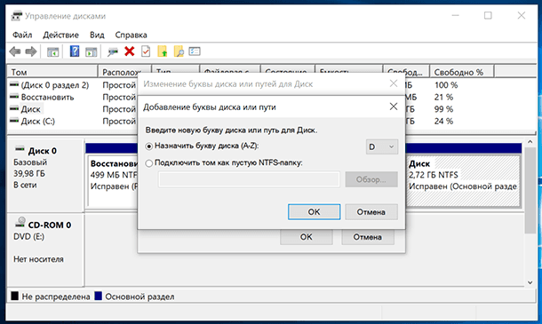Click the 99 % free value
This screenshot has width=542, height=324.
(x=443, y=109)
